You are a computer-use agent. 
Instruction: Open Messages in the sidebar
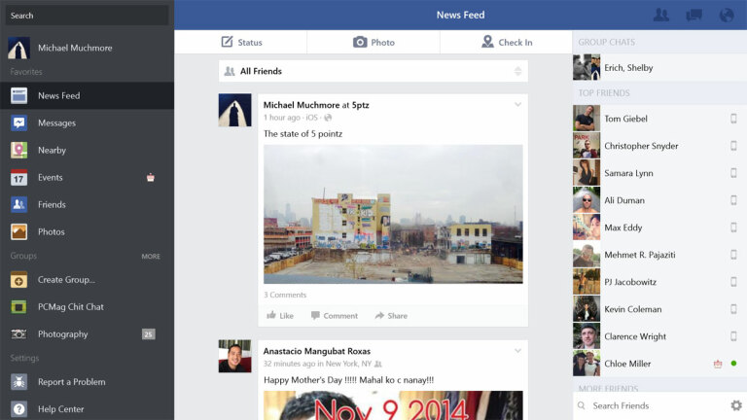[87, 122]
